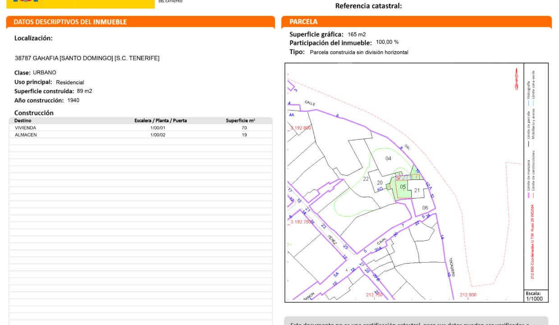Click the 'CAJAL' street label on map
Viewport: 559px width, 325px height.
click(x=381, y=242)
